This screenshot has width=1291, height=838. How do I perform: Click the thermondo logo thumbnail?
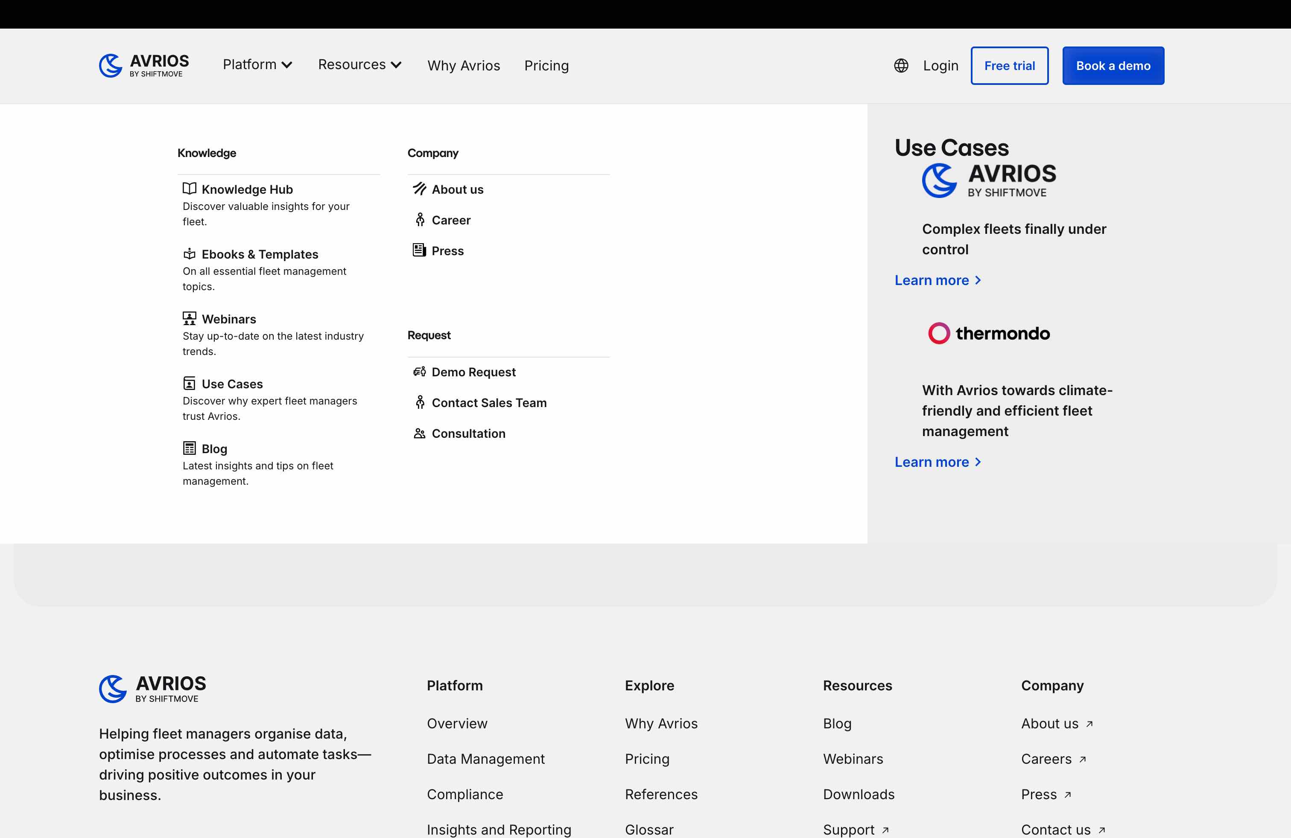[989, 333]
